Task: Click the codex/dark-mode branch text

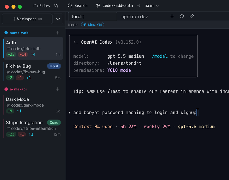Action: [27, 105]
